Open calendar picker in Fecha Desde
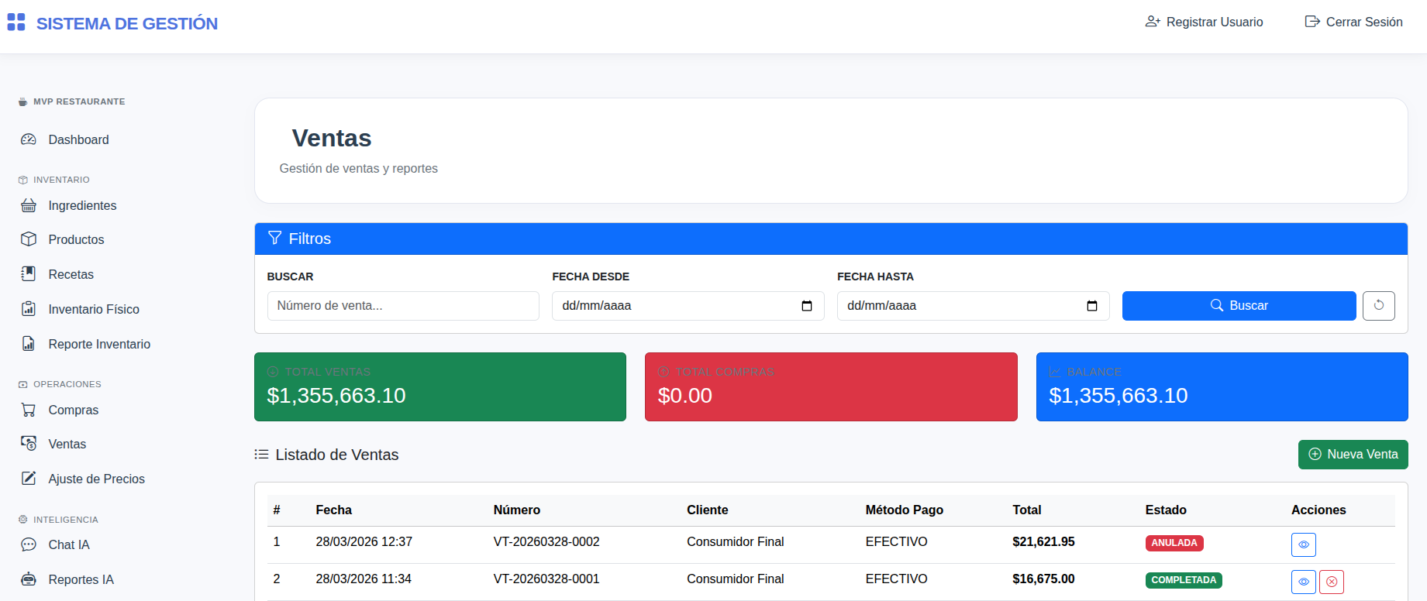This screenshot has width=1427, height=601. pyautogui.click(x=806, y=306)
